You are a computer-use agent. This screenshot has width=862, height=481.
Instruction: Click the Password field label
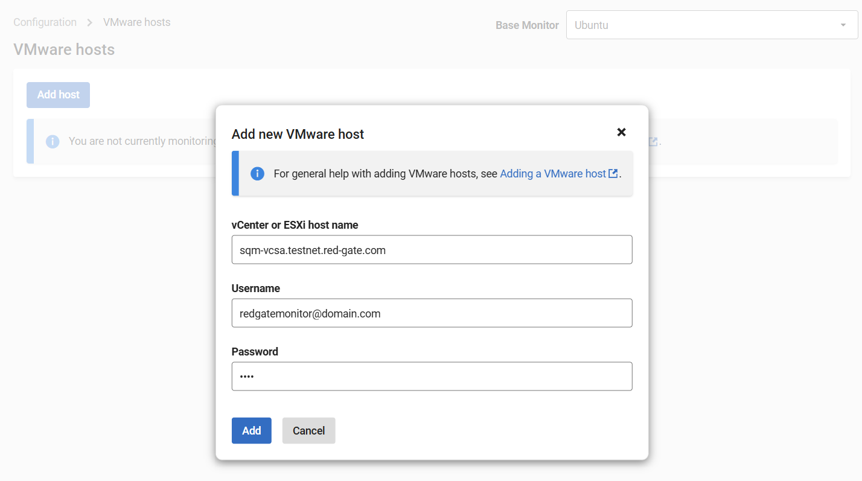point(255,352)
